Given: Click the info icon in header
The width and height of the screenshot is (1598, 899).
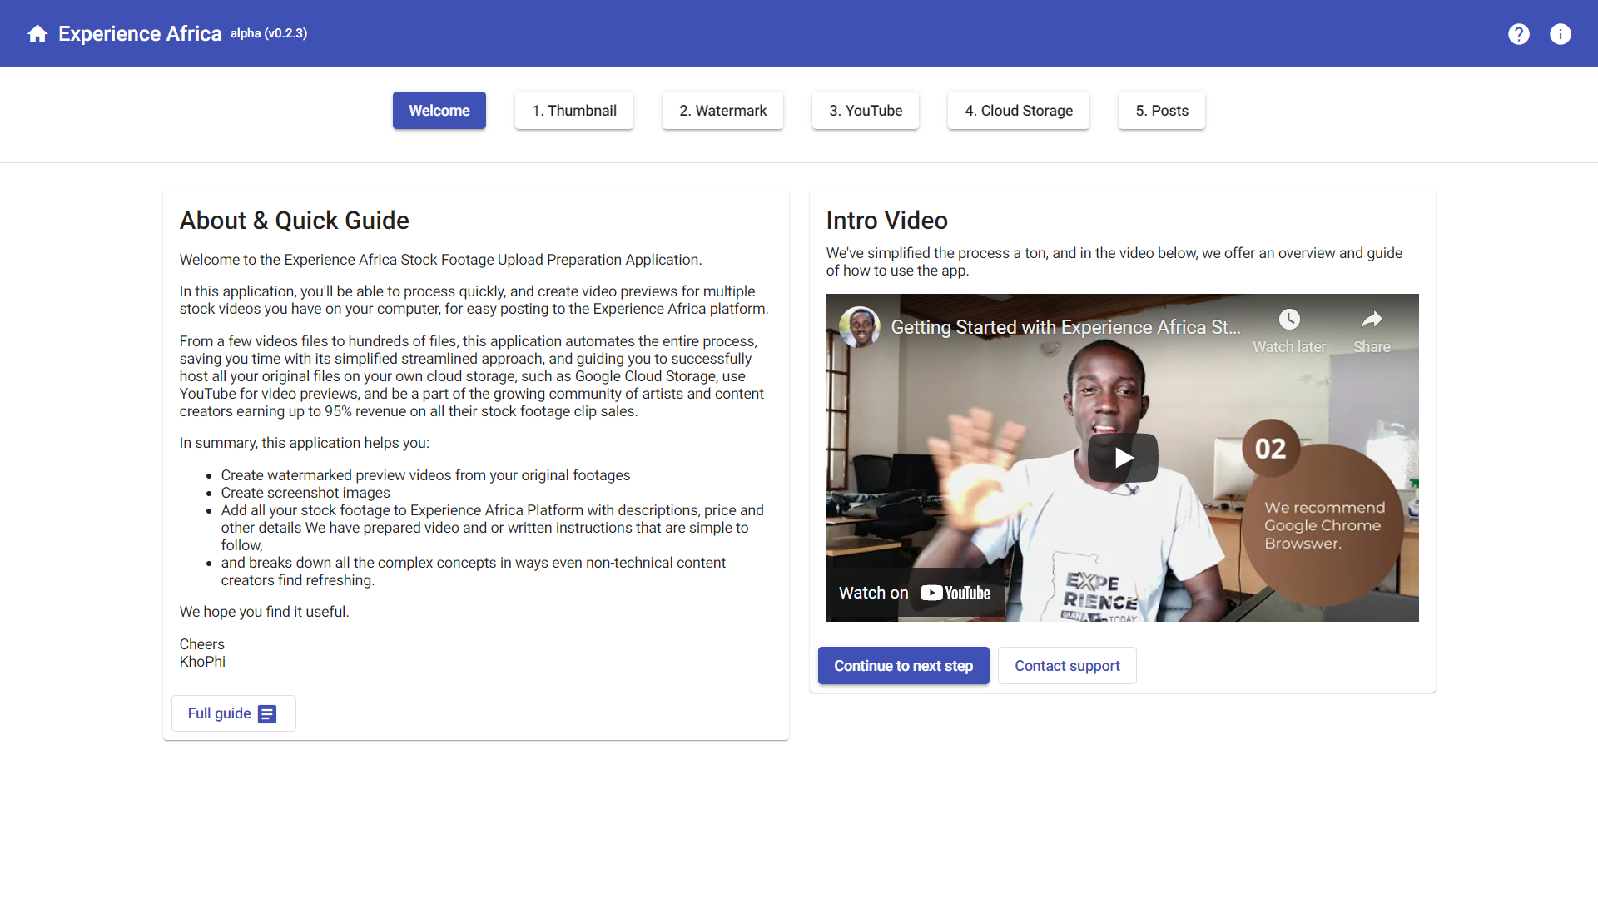Looking at the screenshot, I should (x=1561, y=34).
